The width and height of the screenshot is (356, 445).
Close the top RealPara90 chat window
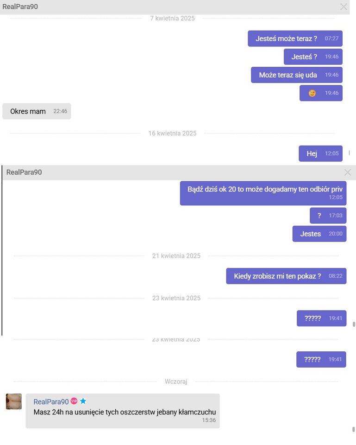pos(344,7)
